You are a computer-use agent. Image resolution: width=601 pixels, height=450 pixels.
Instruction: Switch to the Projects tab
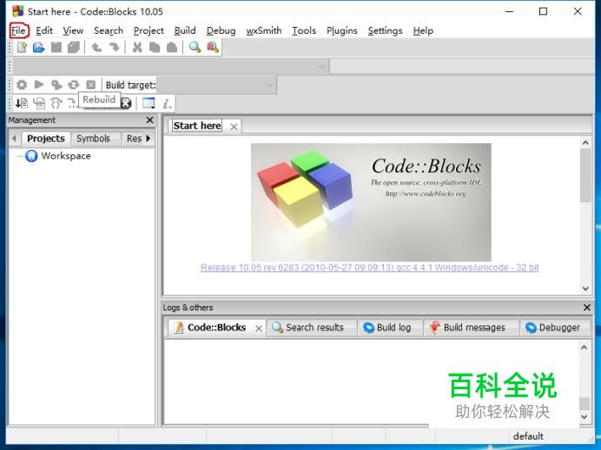click(46, 139)
